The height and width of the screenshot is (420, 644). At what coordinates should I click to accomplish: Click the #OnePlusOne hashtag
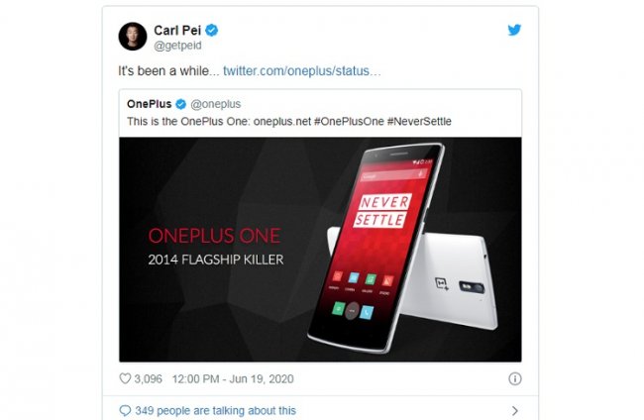pyautogui.click(x=349, y=122)
